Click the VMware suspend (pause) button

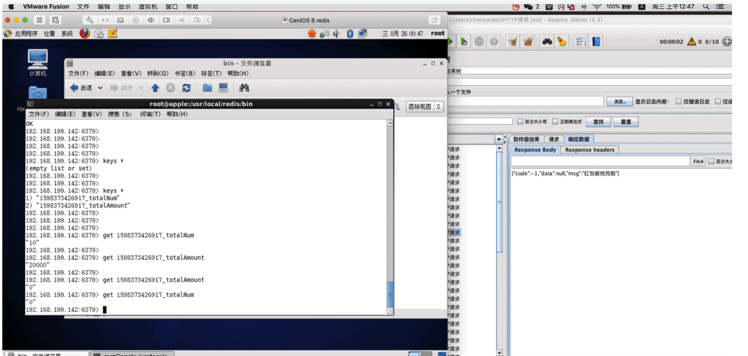39,20
